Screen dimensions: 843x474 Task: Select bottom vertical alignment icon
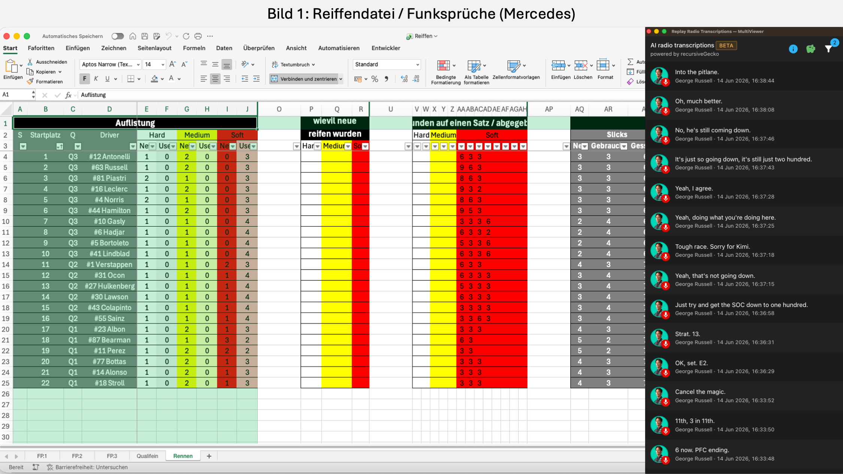point(227,64)
